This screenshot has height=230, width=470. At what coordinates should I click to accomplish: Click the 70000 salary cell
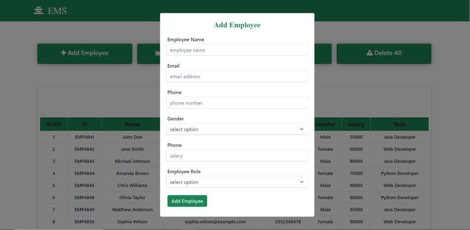[356, 173]
